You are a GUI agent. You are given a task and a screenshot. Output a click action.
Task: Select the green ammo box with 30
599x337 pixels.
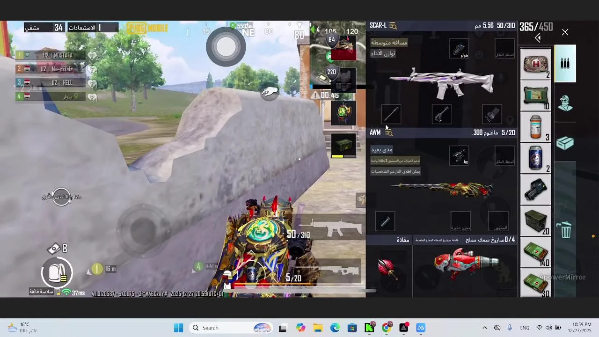click(536, 282)
